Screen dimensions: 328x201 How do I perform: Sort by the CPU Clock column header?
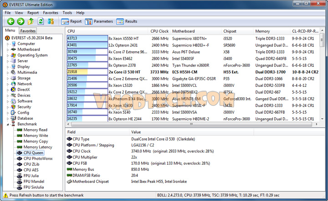pos(159,31)
